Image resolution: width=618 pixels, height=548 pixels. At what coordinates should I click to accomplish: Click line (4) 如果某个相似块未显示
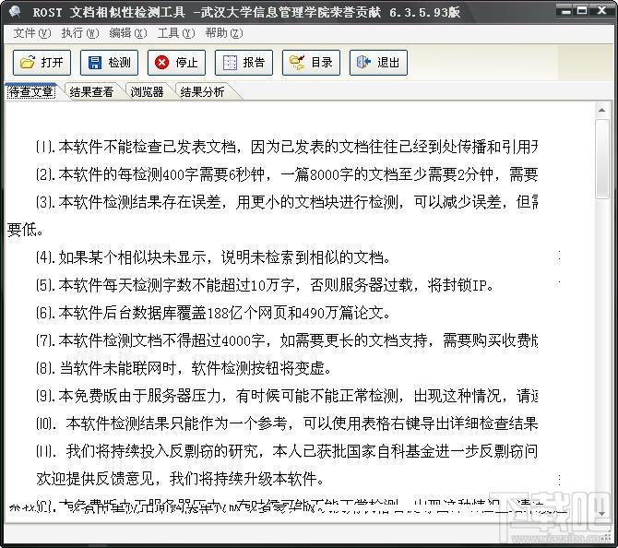(213, 257)
